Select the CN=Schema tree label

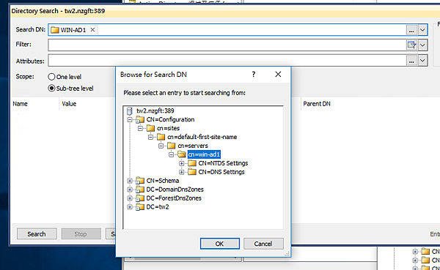click(x=163, y=181)
